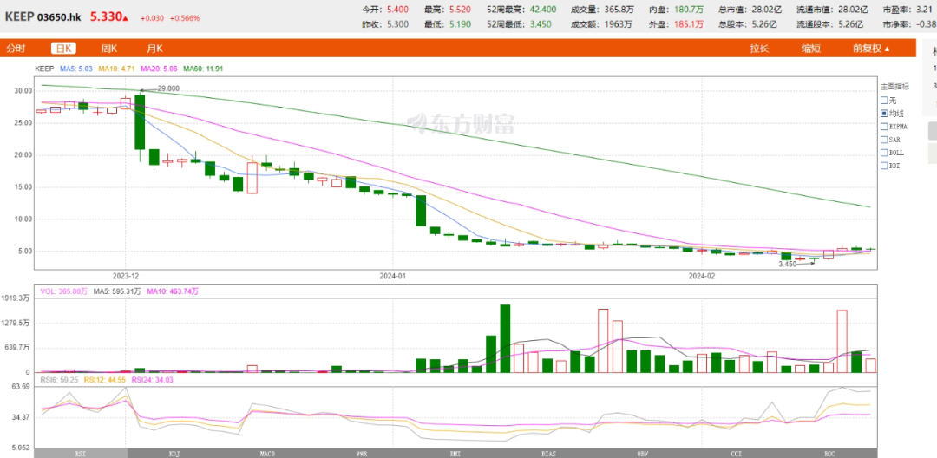Enable the EXPMA indicator checkbox
937x458 pixels.
[884, 126]
